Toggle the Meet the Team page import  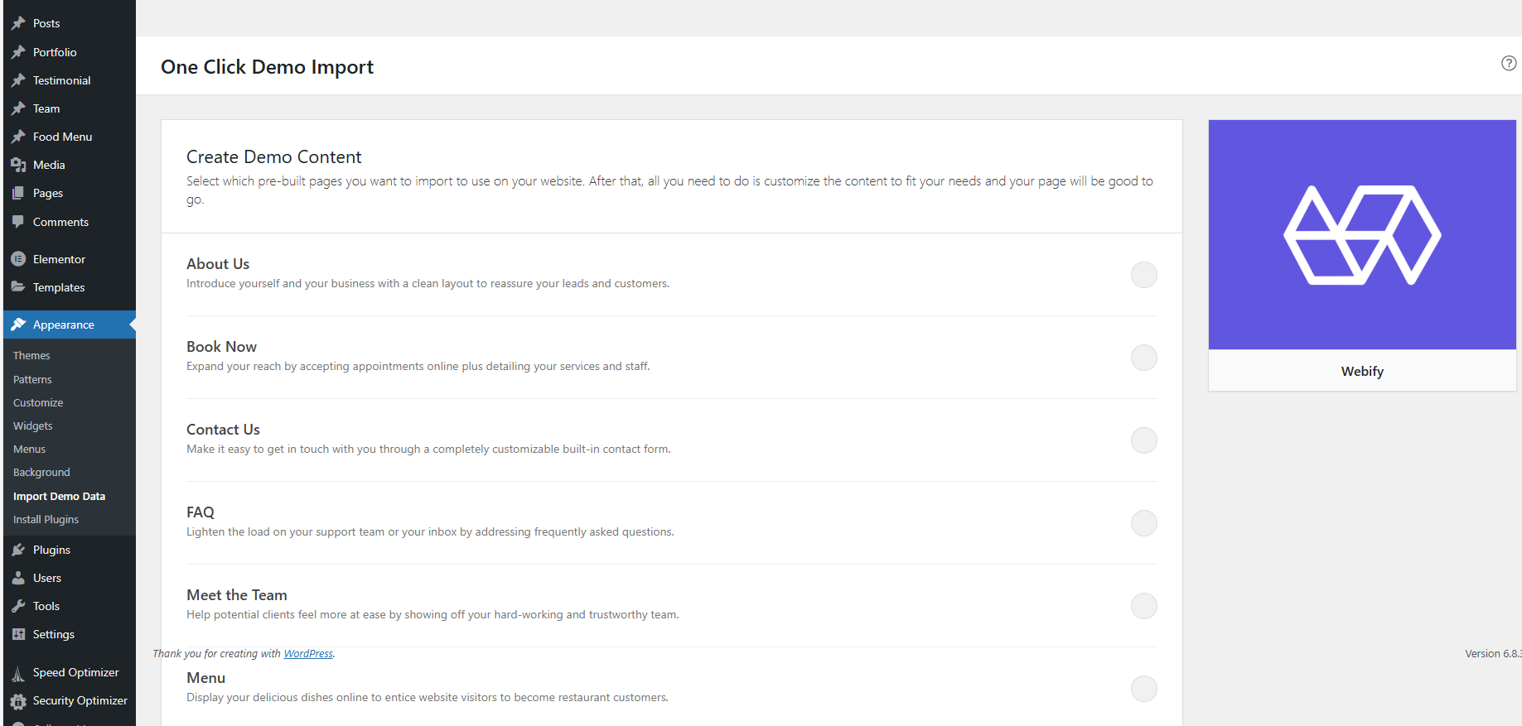tap(1144, 606)
